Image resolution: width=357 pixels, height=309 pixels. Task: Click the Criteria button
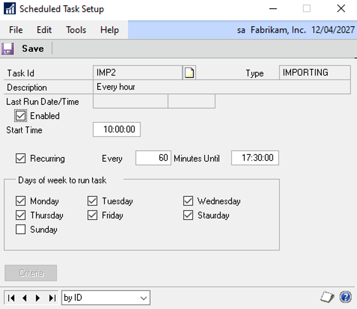click(x=31, y=273)
